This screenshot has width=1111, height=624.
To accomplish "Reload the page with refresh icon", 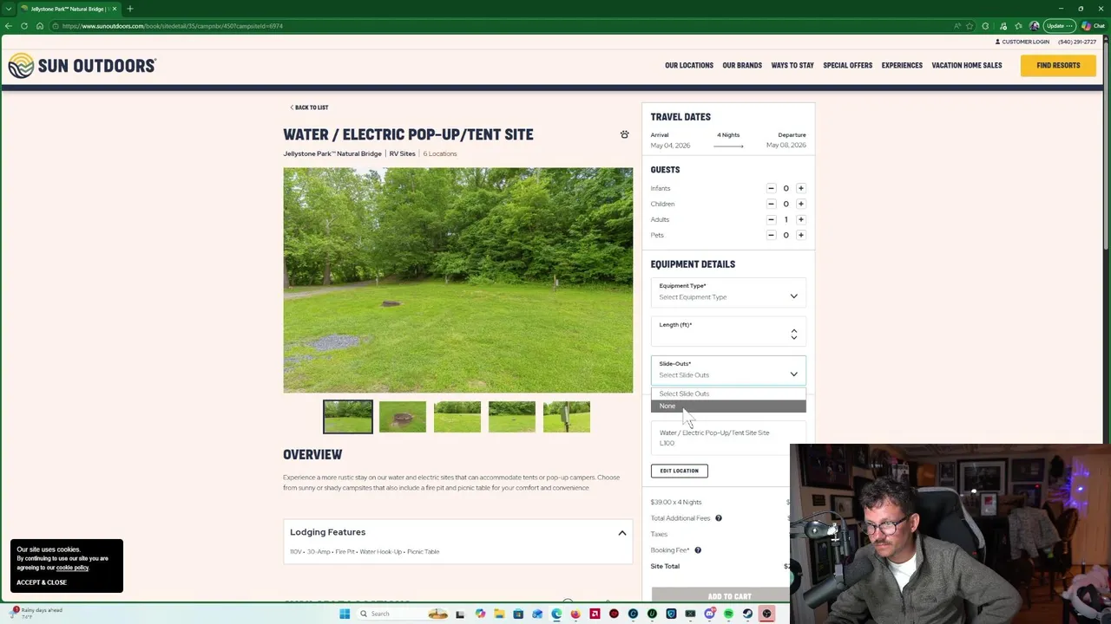I will click(x=24, y=26).
